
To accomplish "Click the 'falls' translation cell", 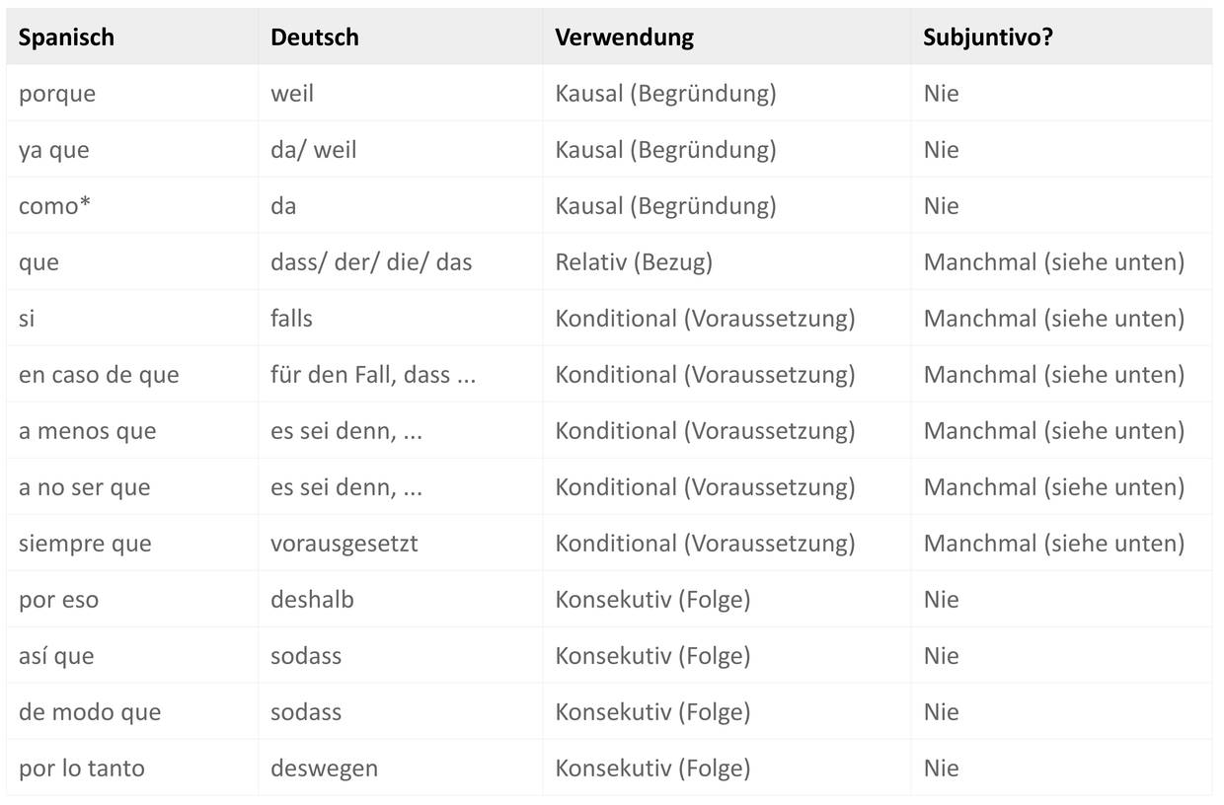I will (291, 319).
